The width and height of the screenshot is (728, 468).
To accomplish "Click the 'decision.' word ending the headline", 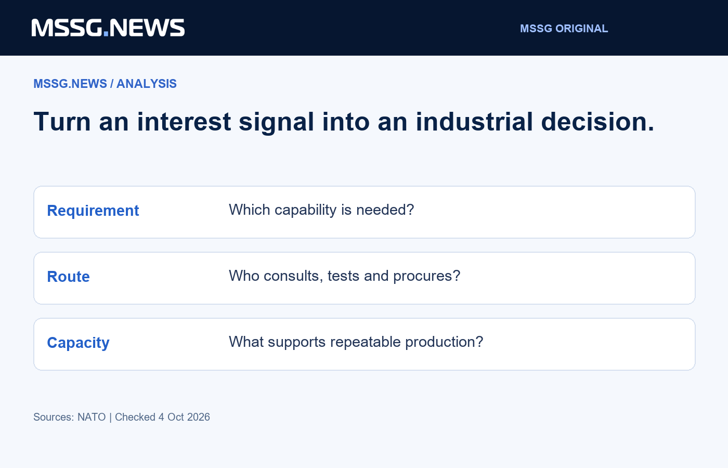I will (x=597, y=122).
